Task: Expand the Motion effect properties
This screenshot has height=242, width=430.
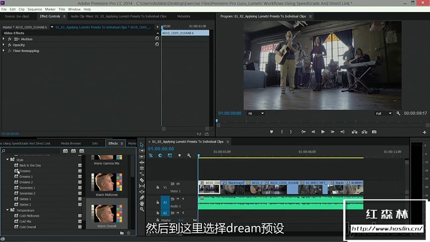Action: coord(4,39)
